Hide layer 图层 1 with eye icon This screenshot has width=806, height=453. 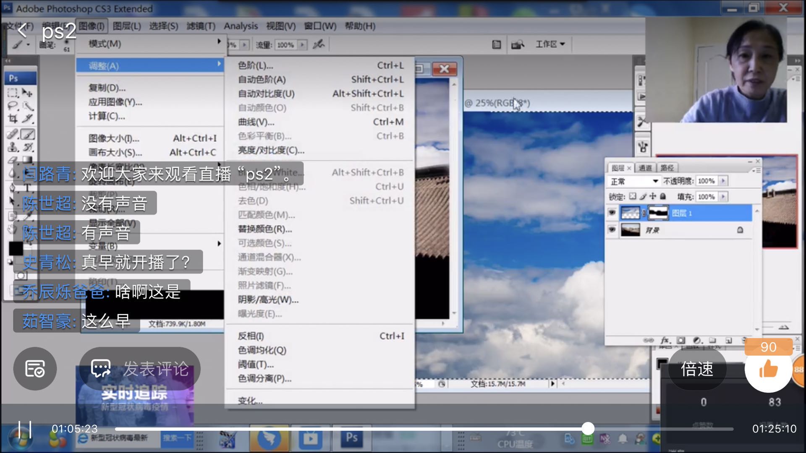(612, 213)
